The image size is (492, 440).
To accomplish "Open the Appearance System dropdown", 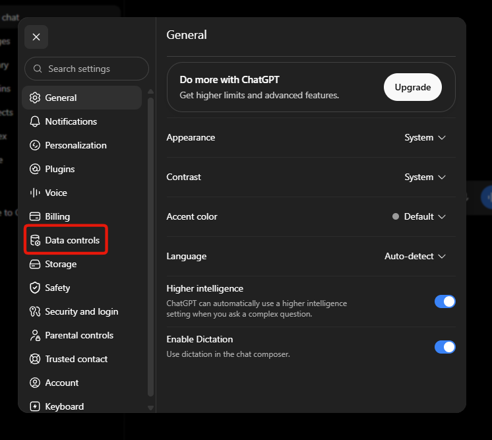I will tap(425, 137).
